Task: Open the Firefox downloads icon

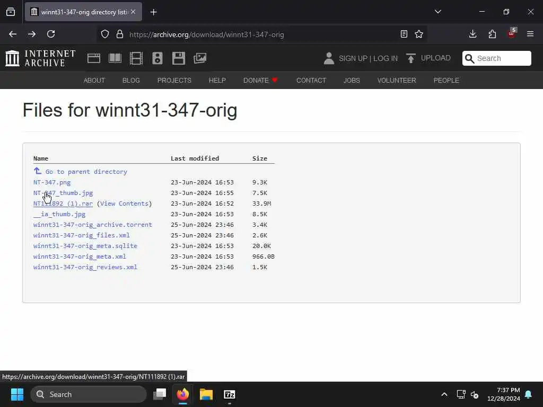Action: click(x=472, y=34)
